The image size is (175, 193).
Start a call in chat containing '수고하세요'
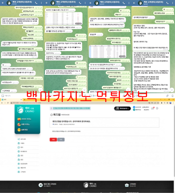click(x=36, y=3)
